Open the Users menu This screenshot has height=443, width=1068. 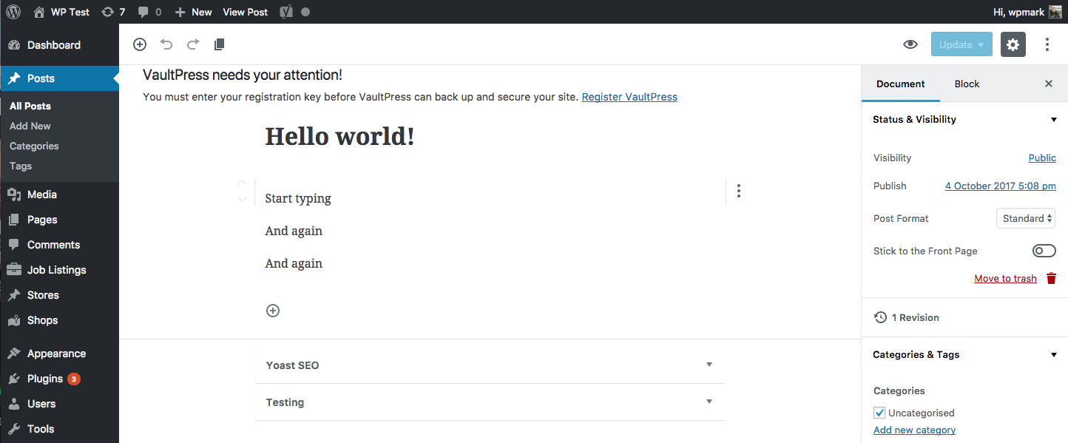point(59,404)
